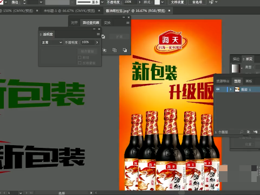Toggle the lock column of 图层 1
The width and height of the screenshot is (260, 195).
(224, 89)
